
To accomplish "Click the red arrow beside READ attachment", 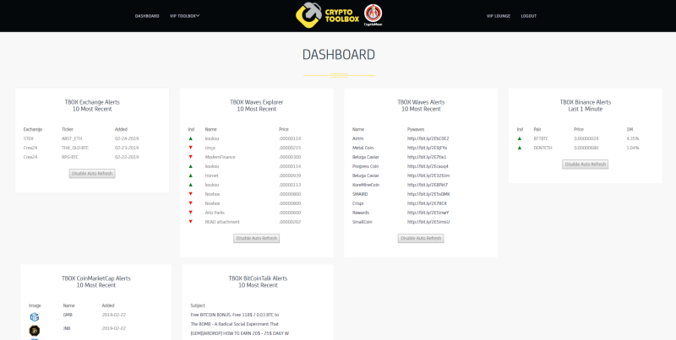I will (191, 222).
